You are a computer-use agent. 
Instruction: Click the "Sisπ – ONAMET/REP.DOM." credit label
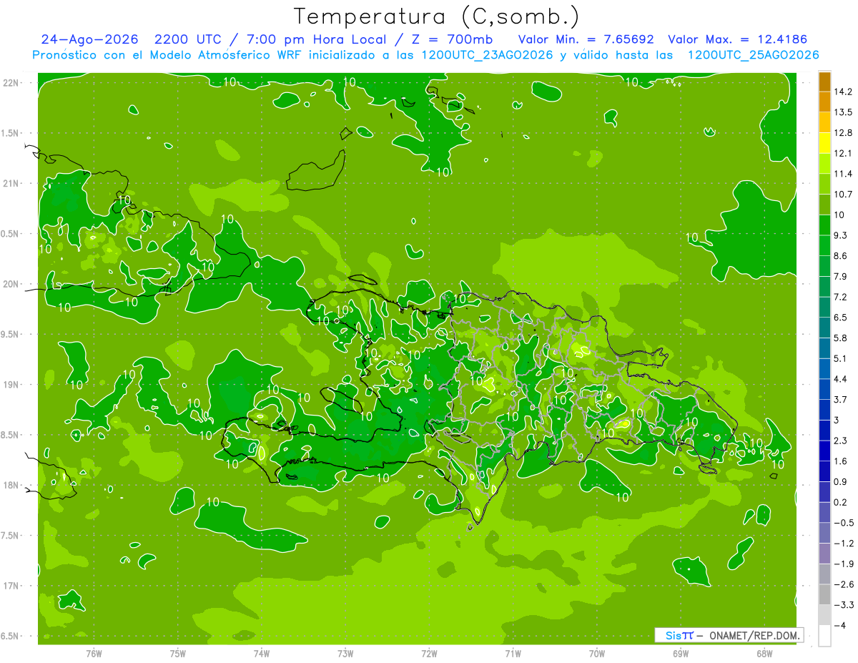(729, 635)
